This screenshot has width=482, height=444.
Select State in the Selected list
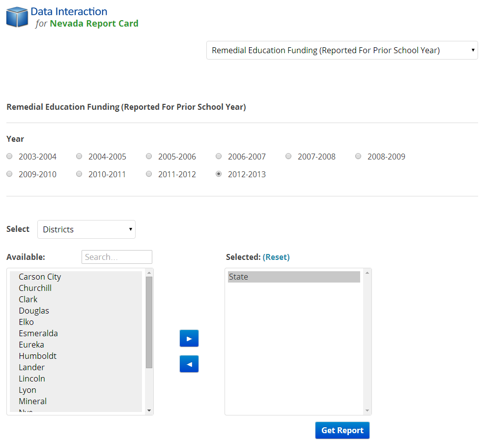point(294,277)
